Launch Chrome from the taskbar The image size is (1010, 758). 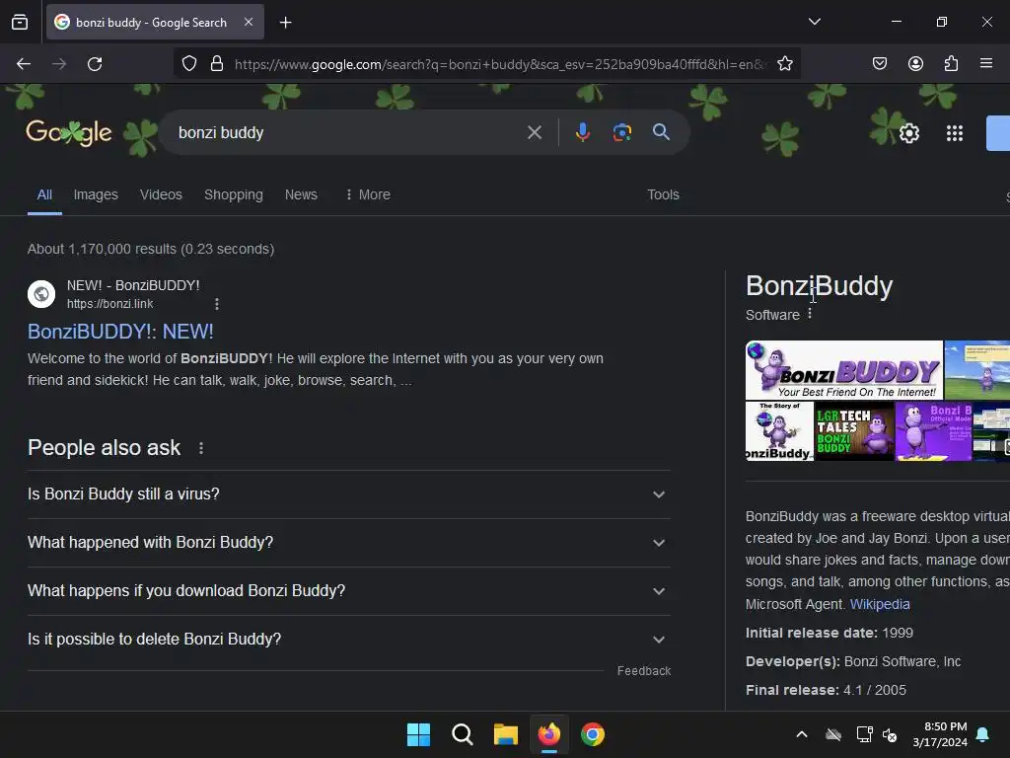[x=593, y=734]
